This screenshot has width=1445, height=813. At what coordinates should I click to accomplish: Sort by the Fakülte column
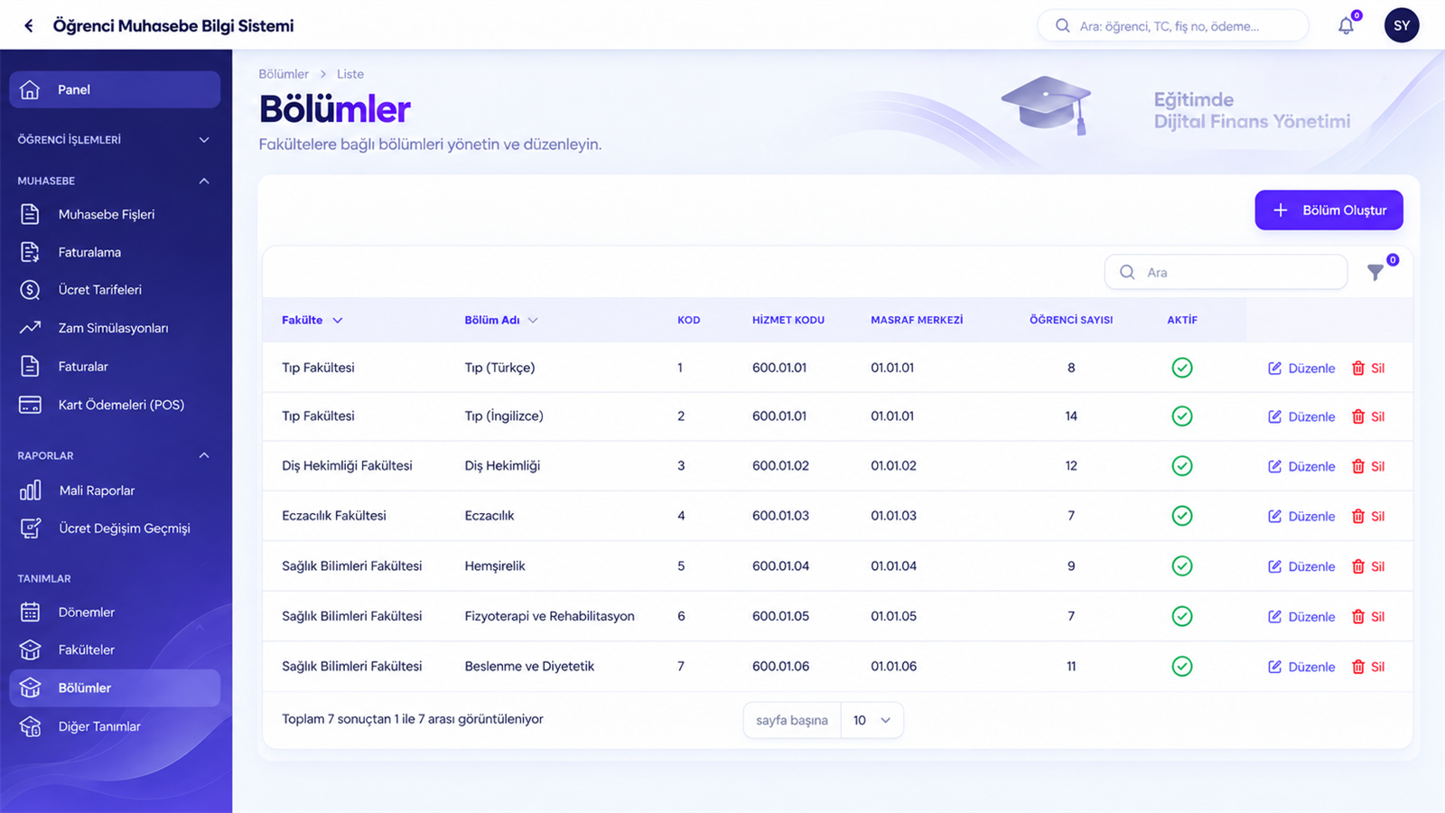tap(312, 320)
